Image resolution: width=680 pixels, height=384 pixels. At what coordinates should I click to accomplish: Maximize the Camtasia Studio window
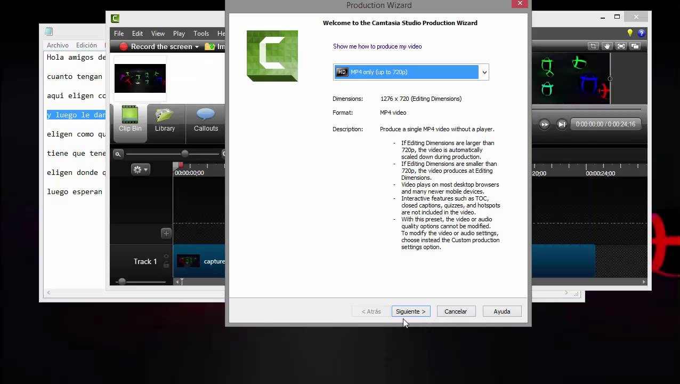(x=617, y=17)
